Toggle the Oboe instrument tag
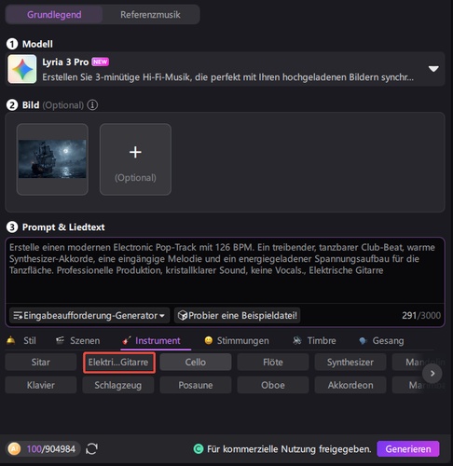The image size is (453, 466). pyautogui.click(x=273, y=385)
